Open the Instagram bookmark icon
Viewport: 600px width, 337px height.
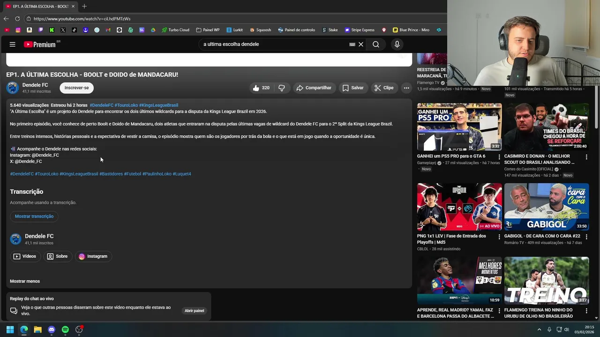(18, 30)
